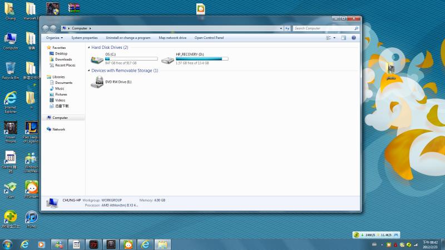Select Windows Live Messenger desktop shortcut
The image size is (445, 250).
(31, 162)
